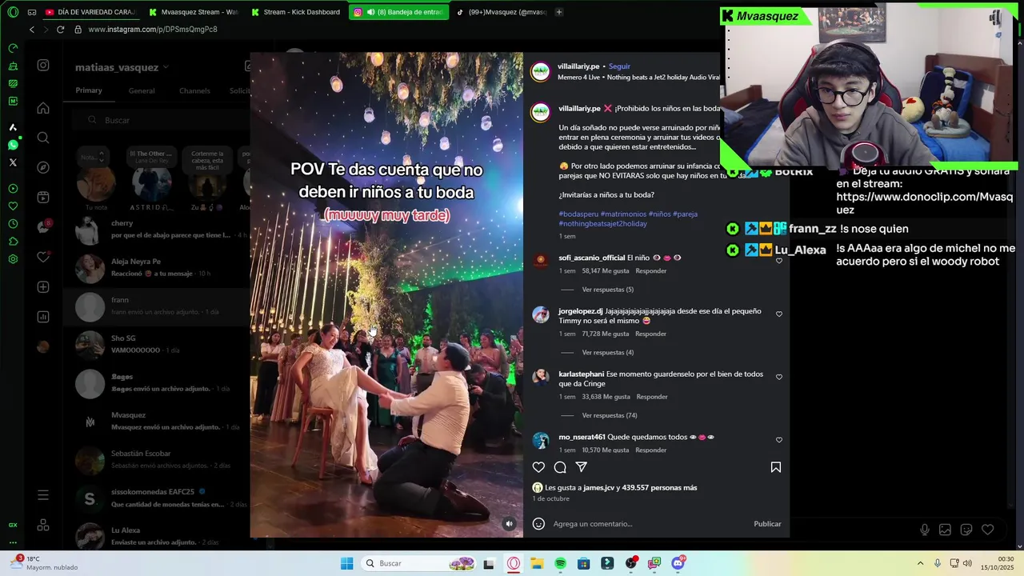The height and width of the screenshot is (576, 1024).
Task: Click Seguir next to villaillariy.pe
Action: (619, 66)
